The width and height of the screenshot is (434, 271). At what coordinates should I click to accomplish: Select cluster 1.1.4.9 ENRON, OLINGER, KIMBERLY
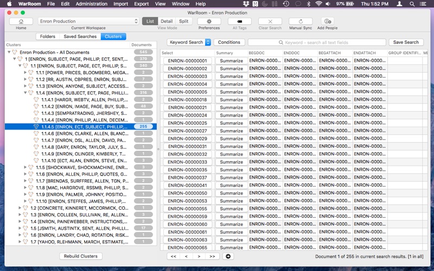coord(80,154)
